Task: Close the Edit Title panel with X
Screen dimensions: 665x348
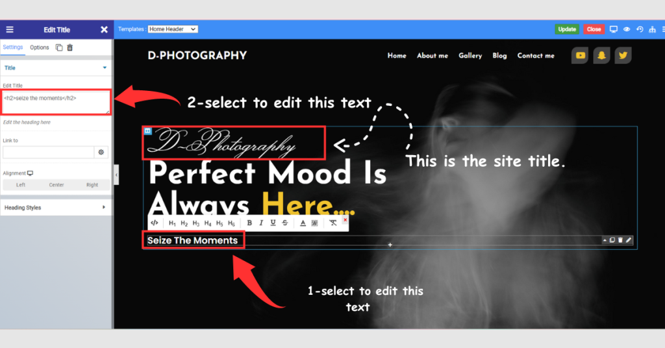Action: click(104, 30)
